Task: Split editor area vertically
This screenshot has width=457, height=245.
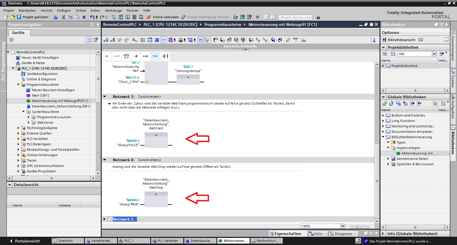Action: point(273,17)
